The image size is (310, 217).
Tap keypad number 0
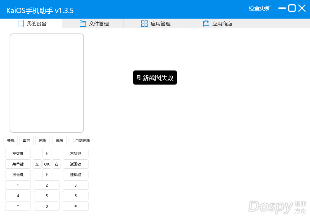coord(47,206)
